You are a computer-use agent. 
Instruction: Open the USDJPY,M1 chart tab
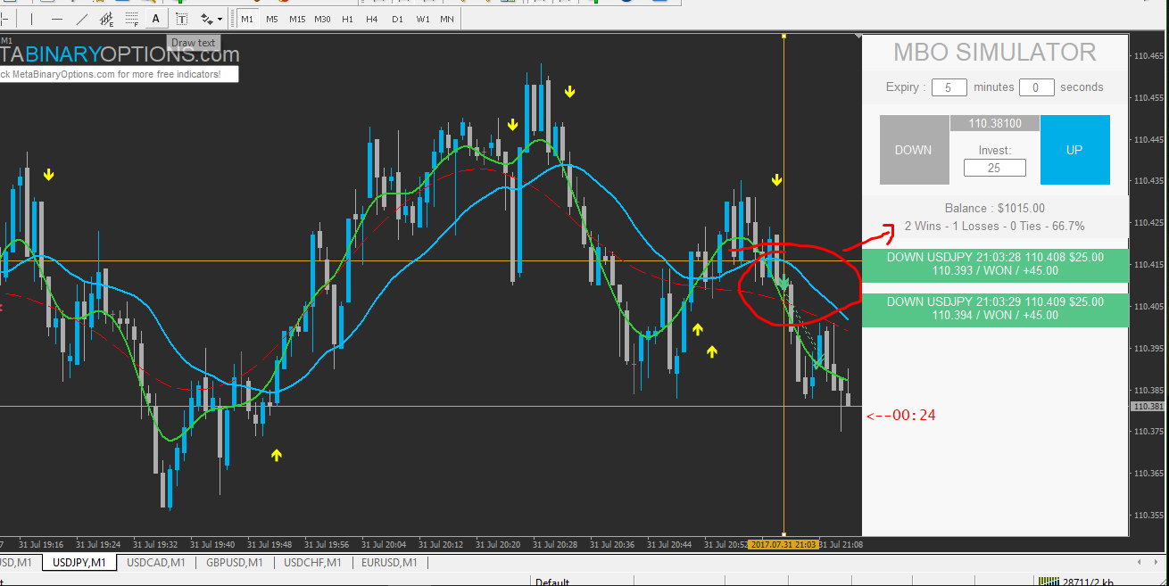[x=79, y=563]
